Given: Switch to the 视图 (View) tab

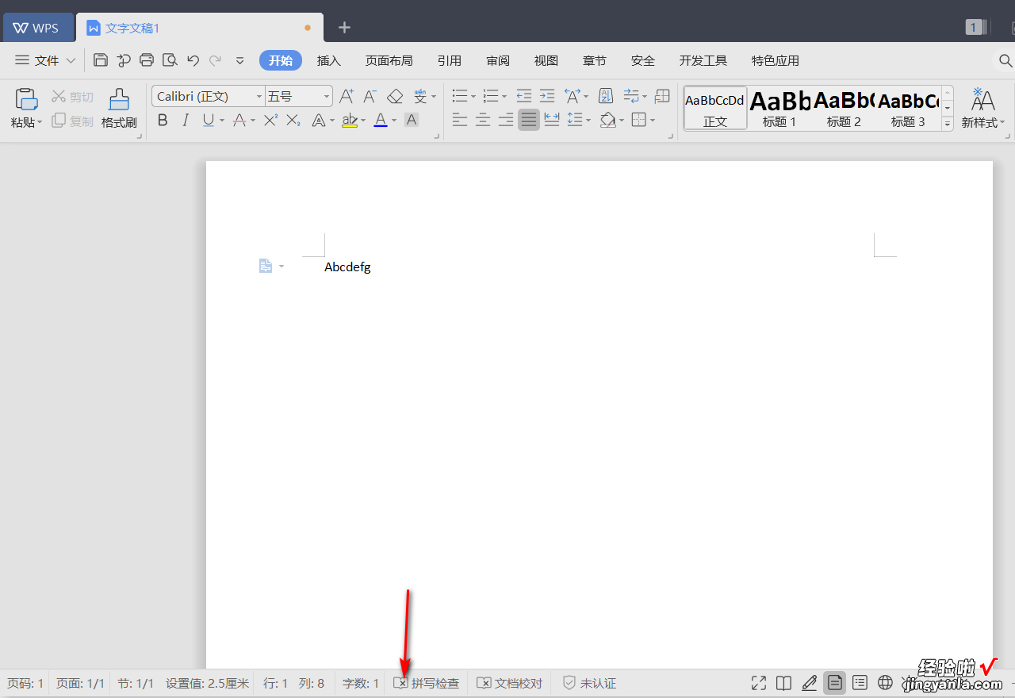Looking at the screenshot, I should point(546,60).
